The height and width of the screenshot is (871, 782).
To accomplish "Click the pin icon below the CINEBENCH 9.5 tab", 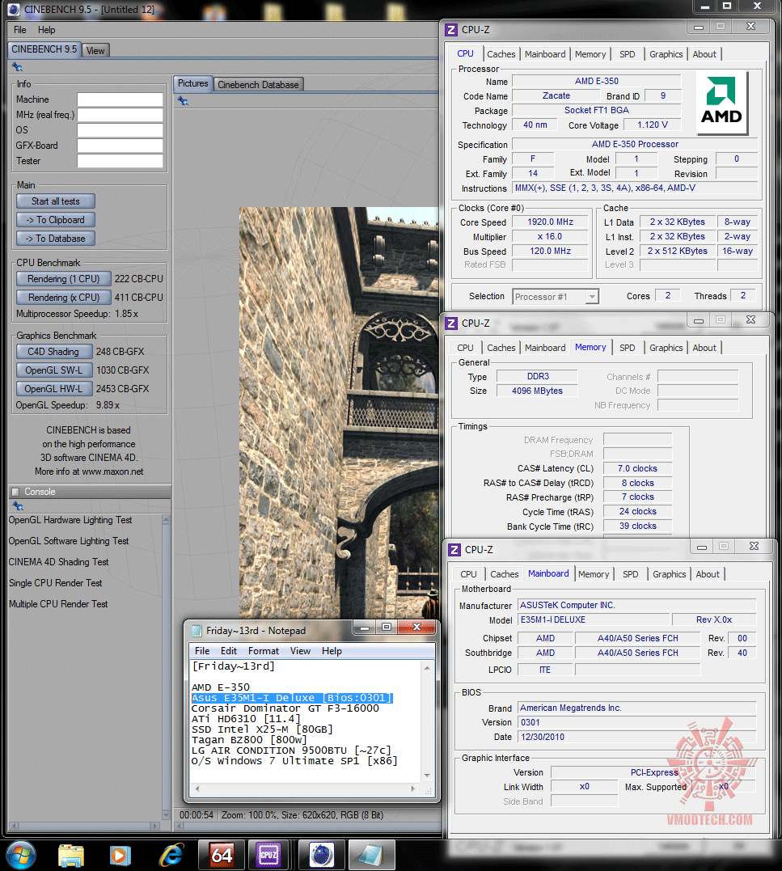I will tap(17, 67).
